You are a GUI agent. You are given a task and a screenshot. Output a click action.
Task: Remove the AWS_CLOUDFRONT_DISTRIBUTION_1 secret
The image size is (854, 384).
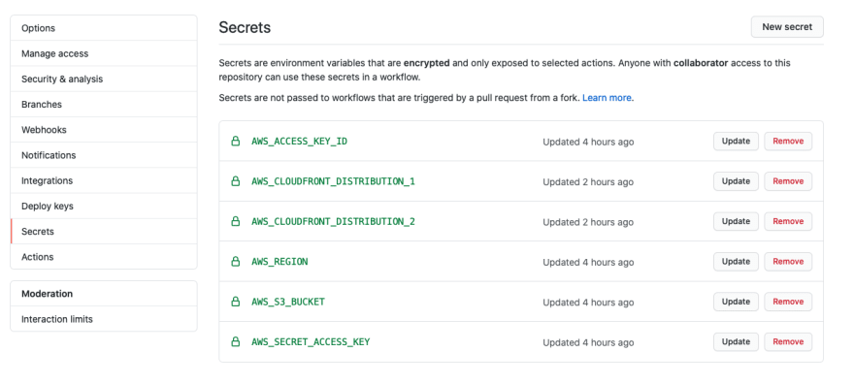tap(788, 181)
